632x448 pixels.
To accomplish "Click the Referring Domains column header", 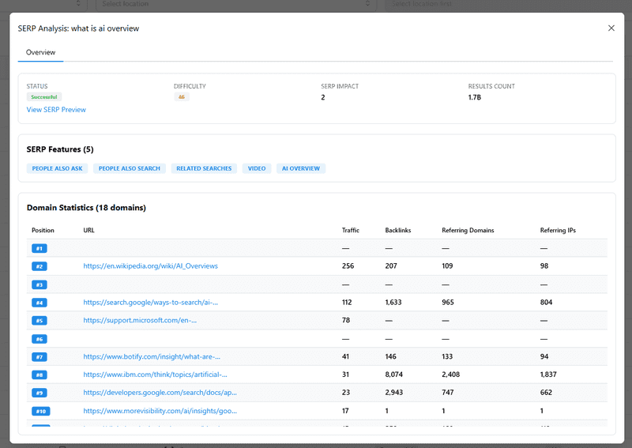I will [x=468, y=230].
